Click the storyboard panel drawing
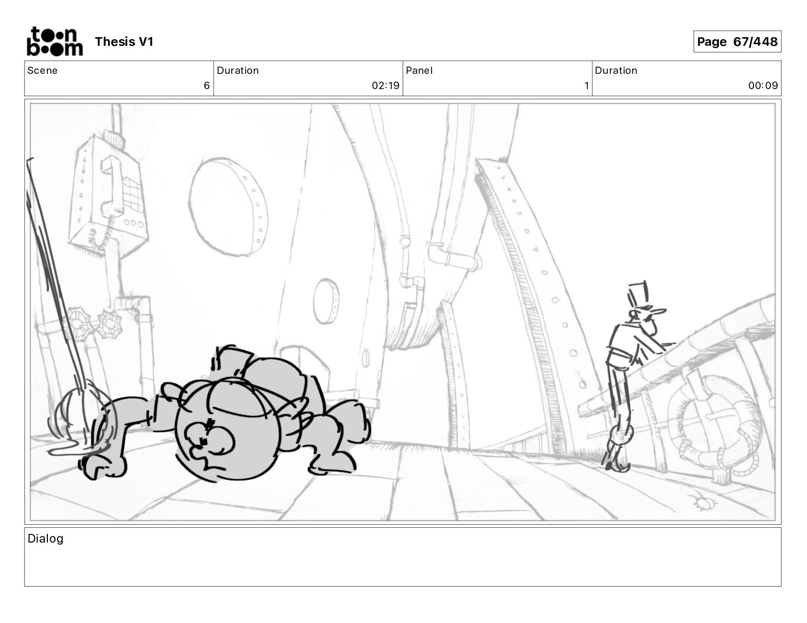The width and height of the screenshot is (807, 623). point(402,311)
